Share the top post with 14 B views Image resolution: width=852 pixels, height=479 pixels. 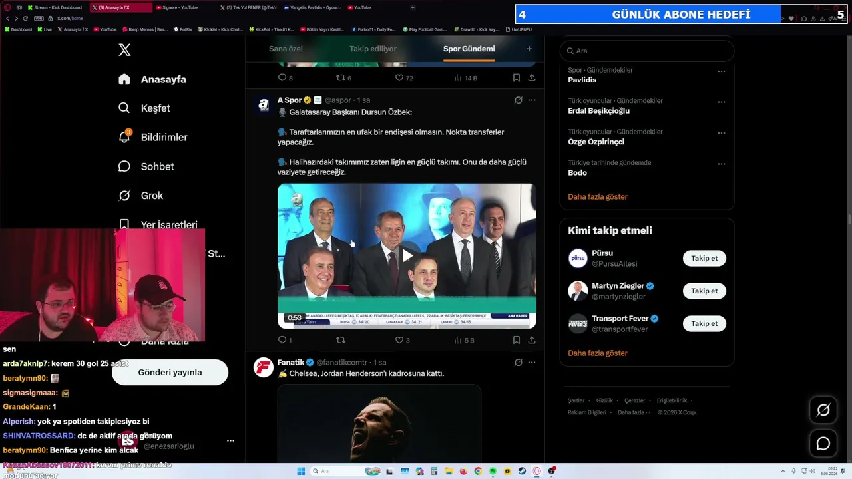532,78
